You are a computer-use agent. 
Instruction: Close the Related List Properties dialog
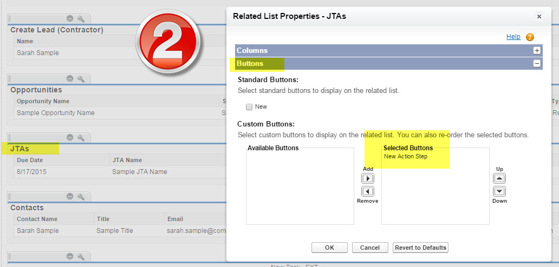click(x=539, y=16)
